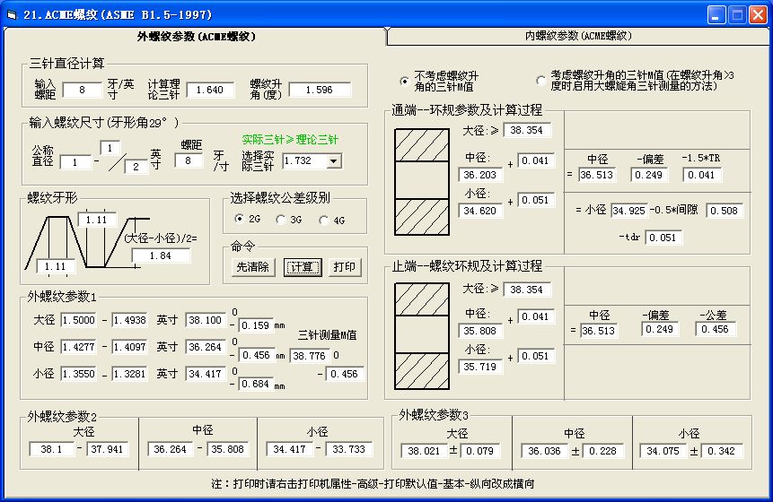Click the application icon in title bar
Screen dimensions: 773x502
click(x=11, y=14)
